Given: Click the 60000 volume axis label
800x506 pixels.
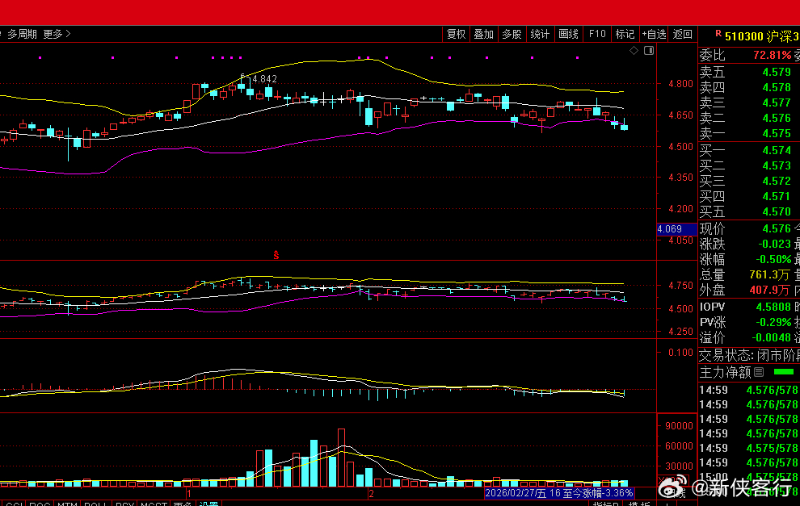Looking at the screenshot, I should point(679,445).
